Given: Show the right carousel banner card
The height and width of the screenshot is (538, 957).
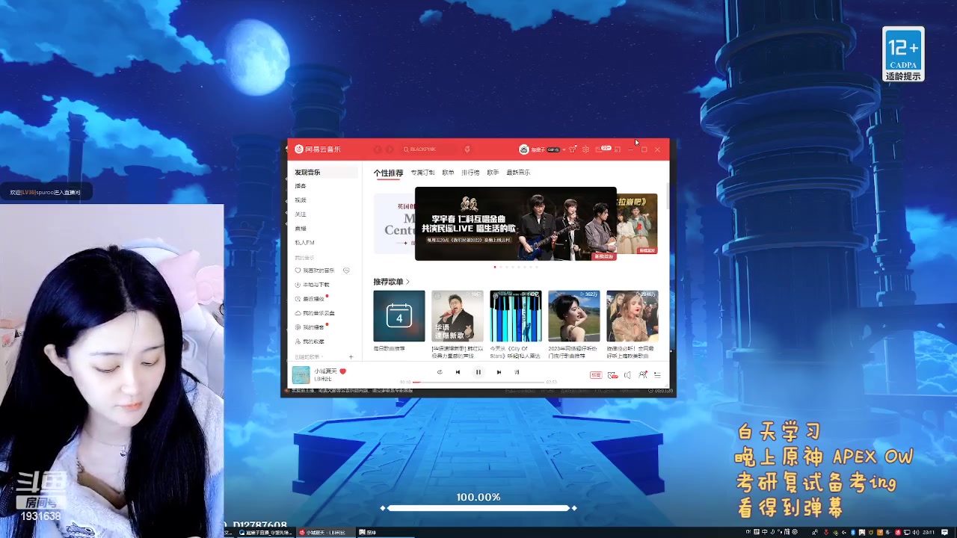Looking at the screenshot, I should (637, 223).
